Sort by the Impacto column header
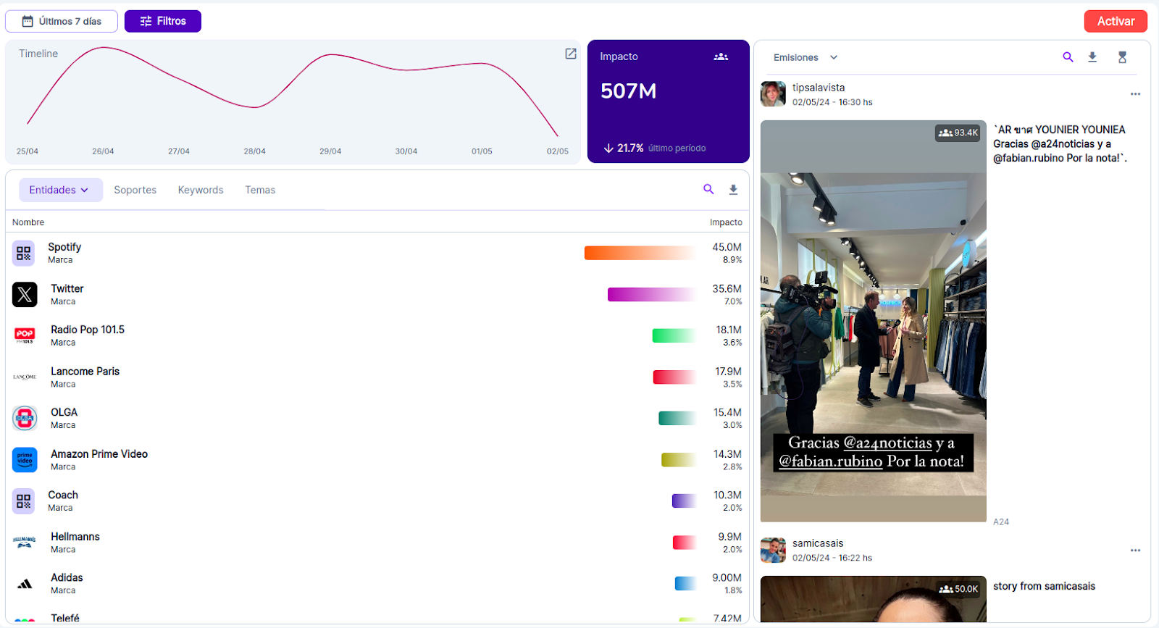Image resolution: width=1159 pixels, height=628 pixels. click(726, 222)
